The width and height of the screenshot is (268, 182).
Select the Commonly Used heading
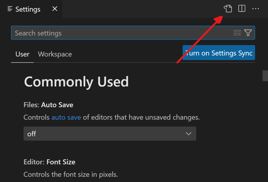tap(76, 82)
